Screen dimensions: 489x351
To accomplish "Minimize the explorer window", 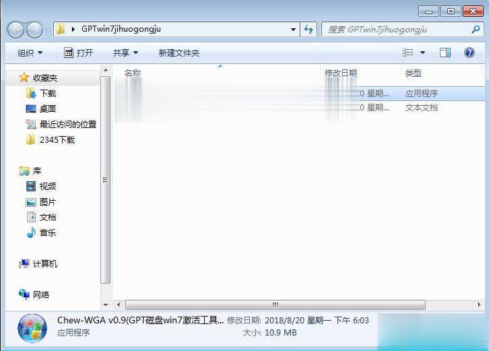I will pos(428,11).
